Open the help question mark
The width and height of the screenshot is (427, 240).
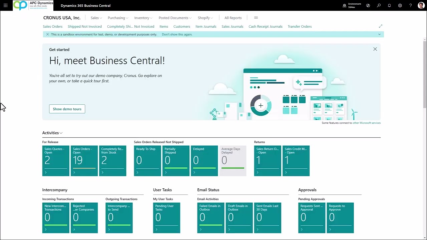[x=411, y=6]
